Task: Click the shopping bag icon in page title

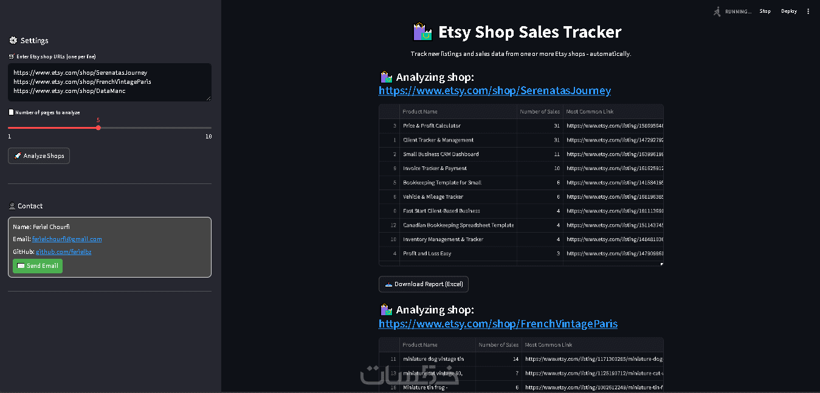Action: 422,32
